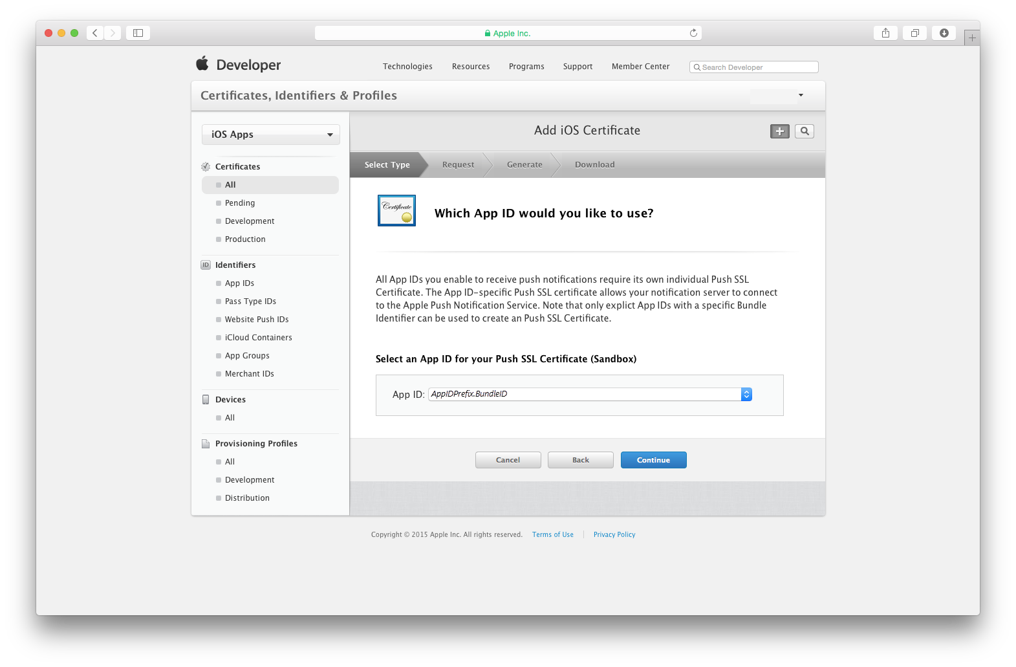Click the certificate illustration beside the question
1016x667 pixels.
(396, 210)
